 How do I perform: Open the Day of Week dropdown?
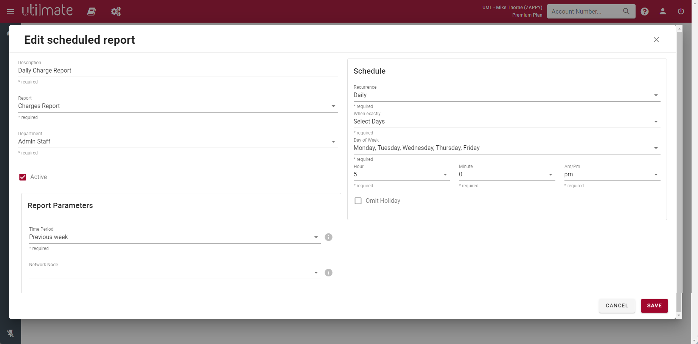(x=507, y=148)
